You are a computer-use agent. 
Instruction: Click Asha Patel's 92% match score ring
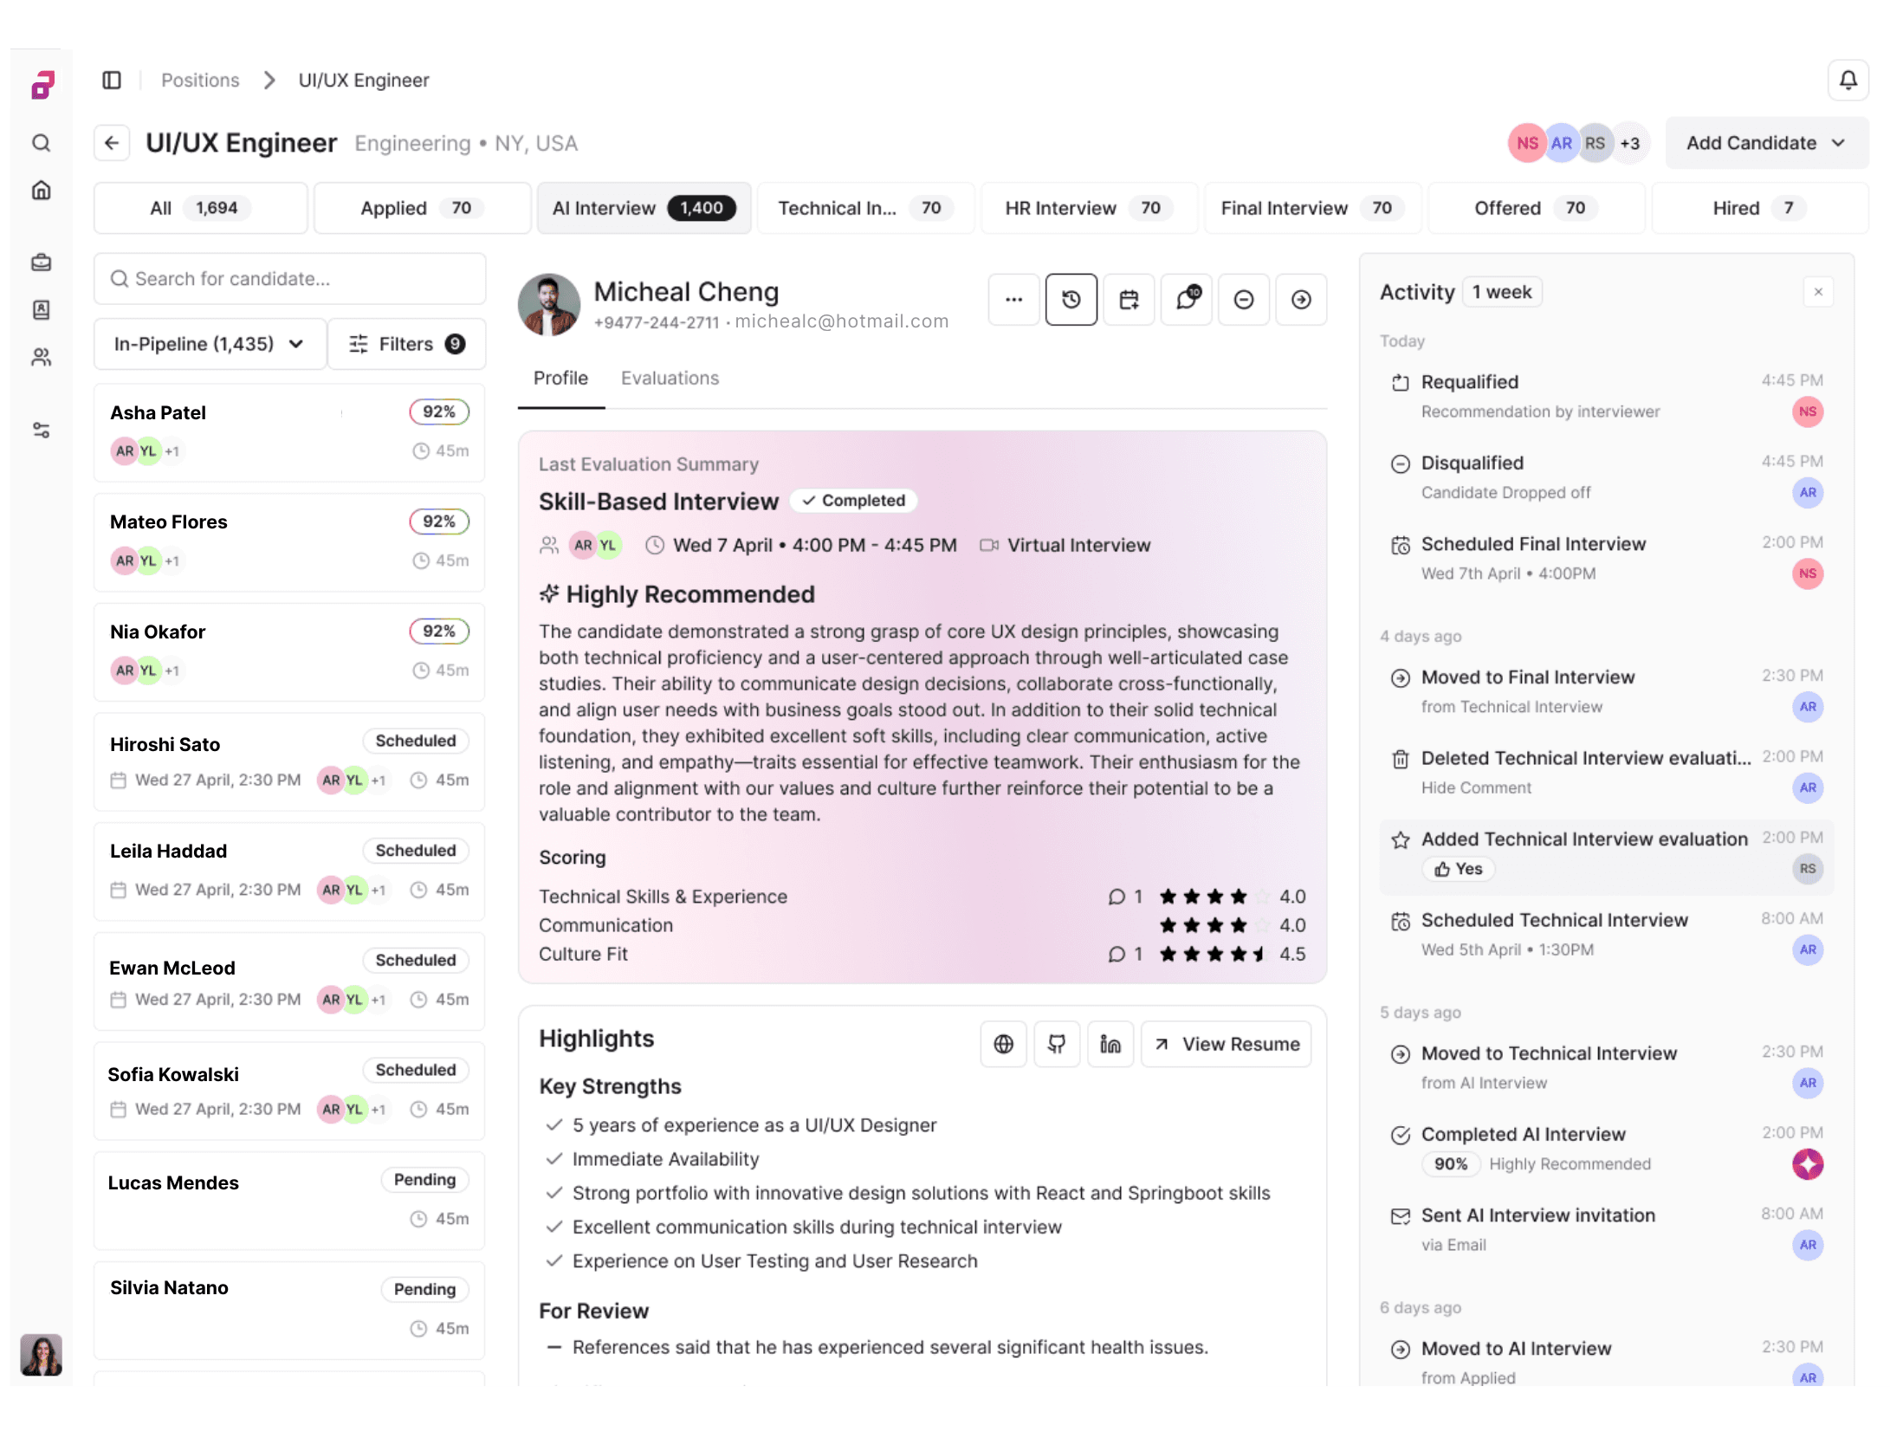coord(439,411)
